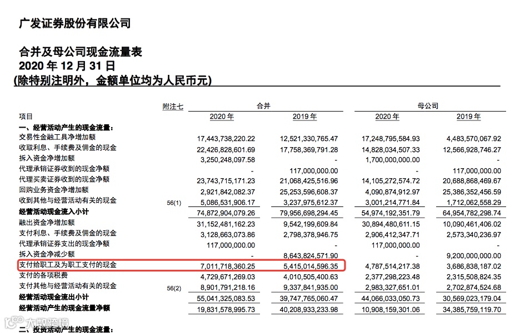525x333 pixels.
Task: Select row label 收取利息、手续费及佣金的现金
Action: tap(68, 148)
